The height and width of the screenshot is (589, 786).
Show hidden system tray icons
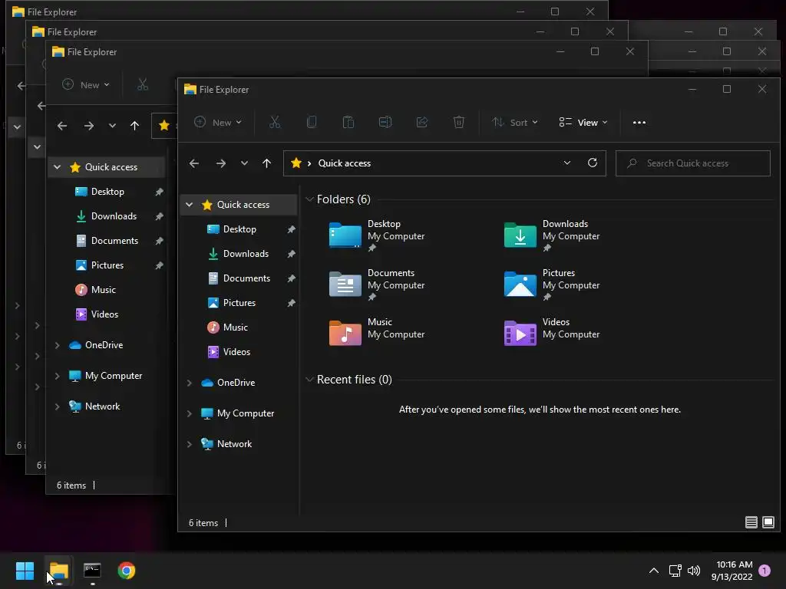click(654, 571)
